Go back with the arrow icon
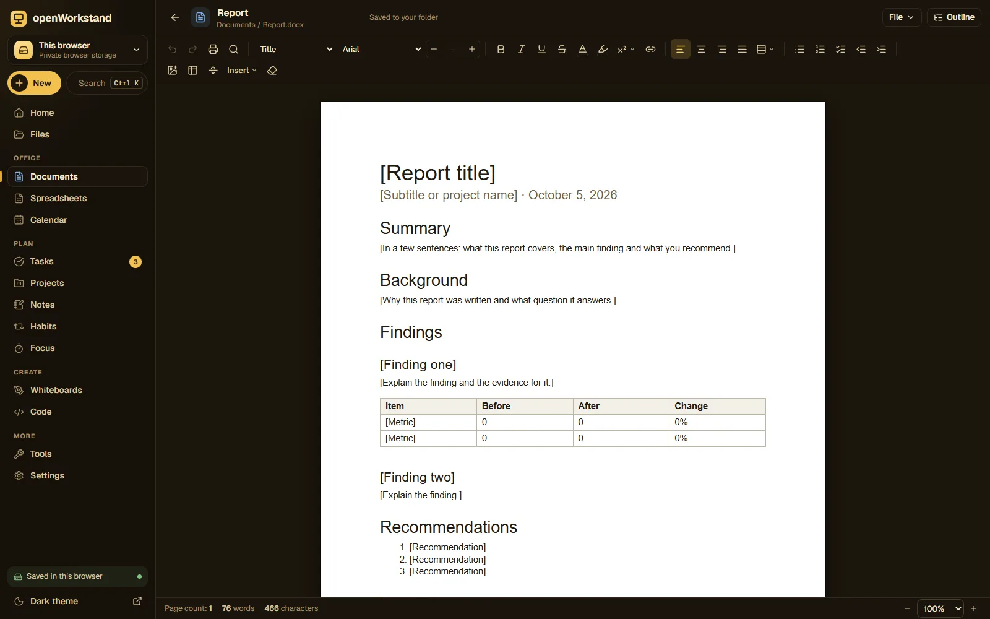 [x=175, y=17]
